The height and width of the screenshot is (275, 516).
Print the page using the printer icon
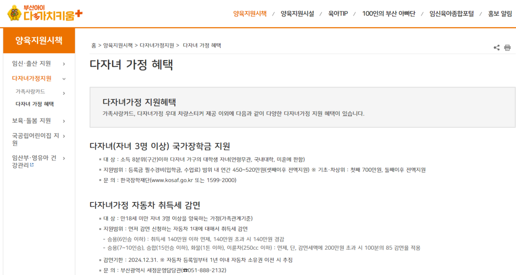(508, 47)
